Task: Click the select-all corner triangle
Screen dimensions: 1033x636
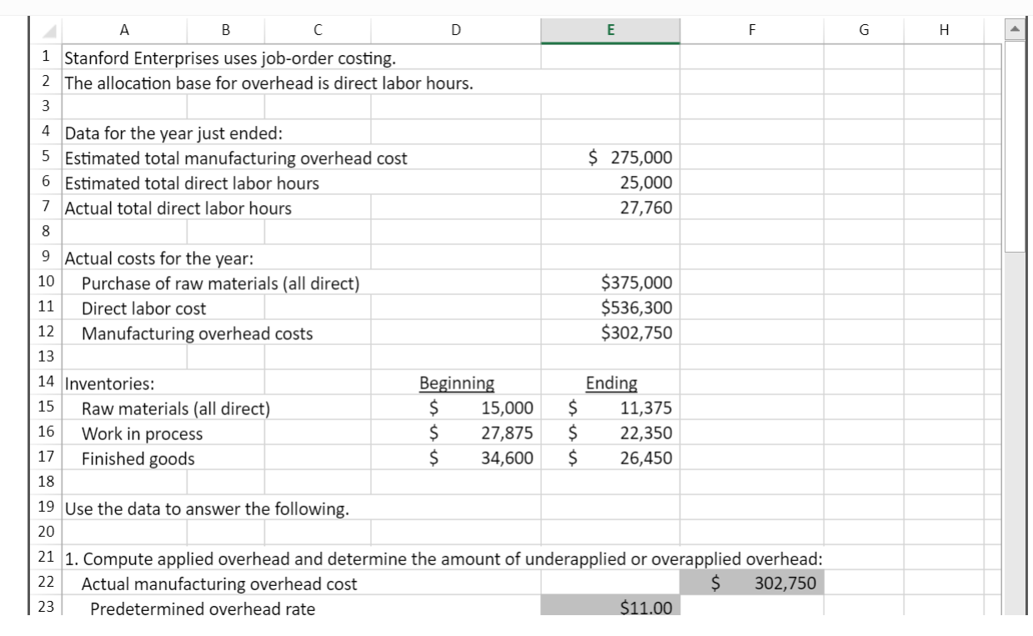Action: pyautogui.click(x=48, y=30)
